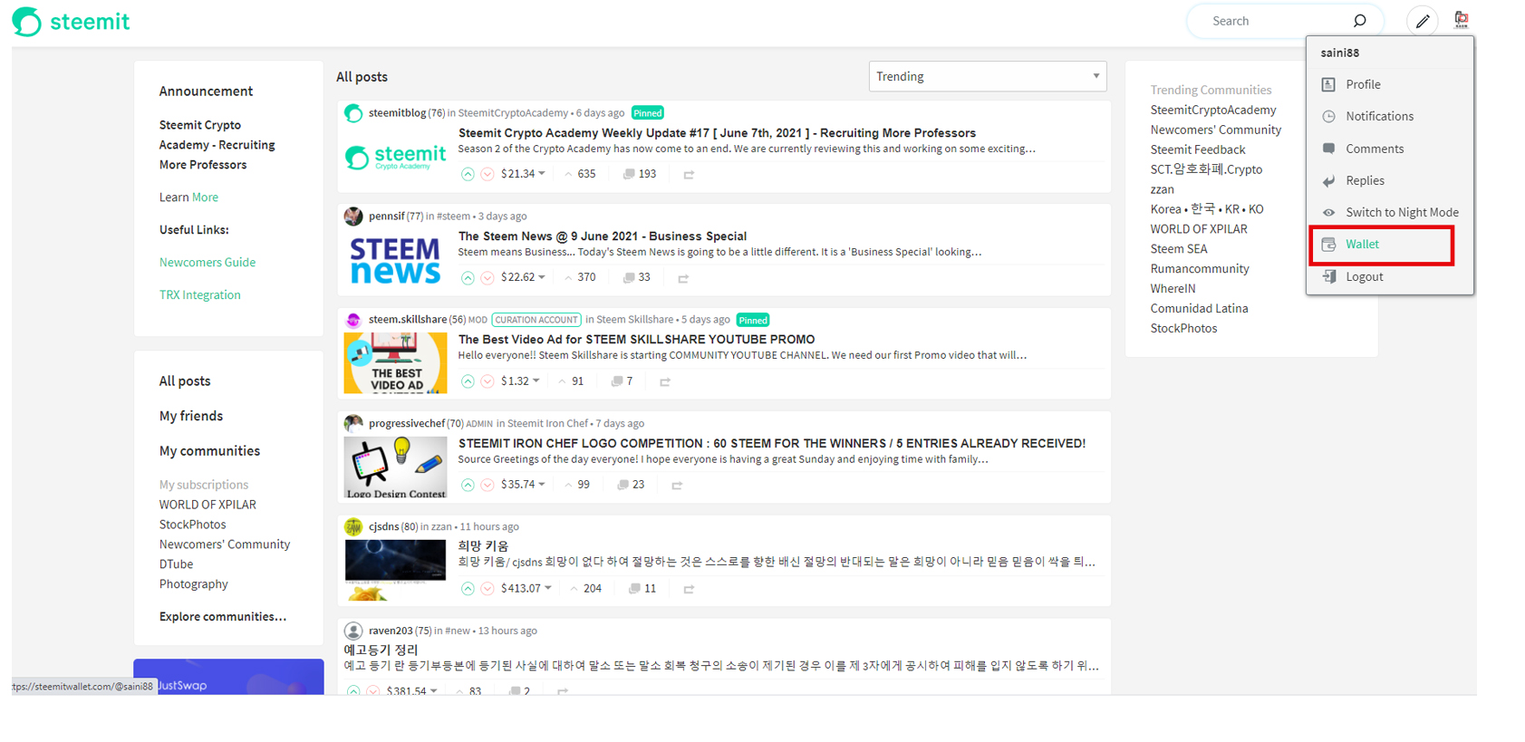The width and height of the screenshot is (1525, 742).
Task: Open comments icon showing 193 responses
Action: pos(628,174)
